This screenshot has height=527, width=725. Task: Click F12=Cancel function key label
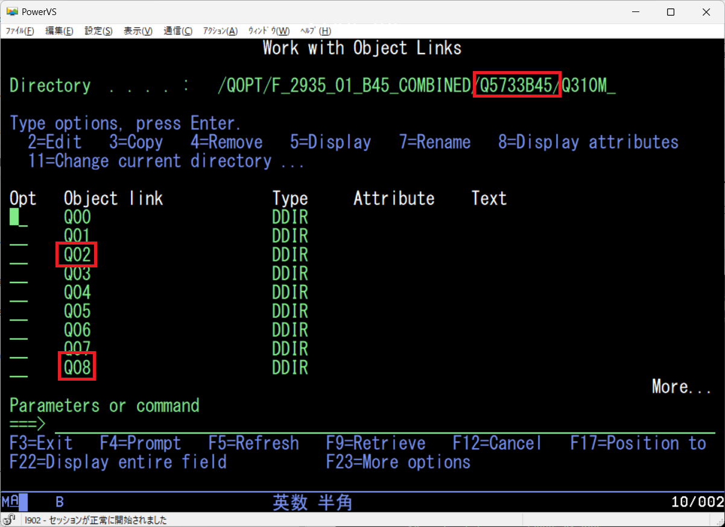(x=498, y=443)
